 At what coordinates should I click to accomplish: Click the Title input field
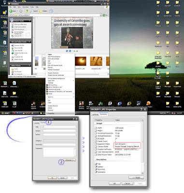[59, 127]
